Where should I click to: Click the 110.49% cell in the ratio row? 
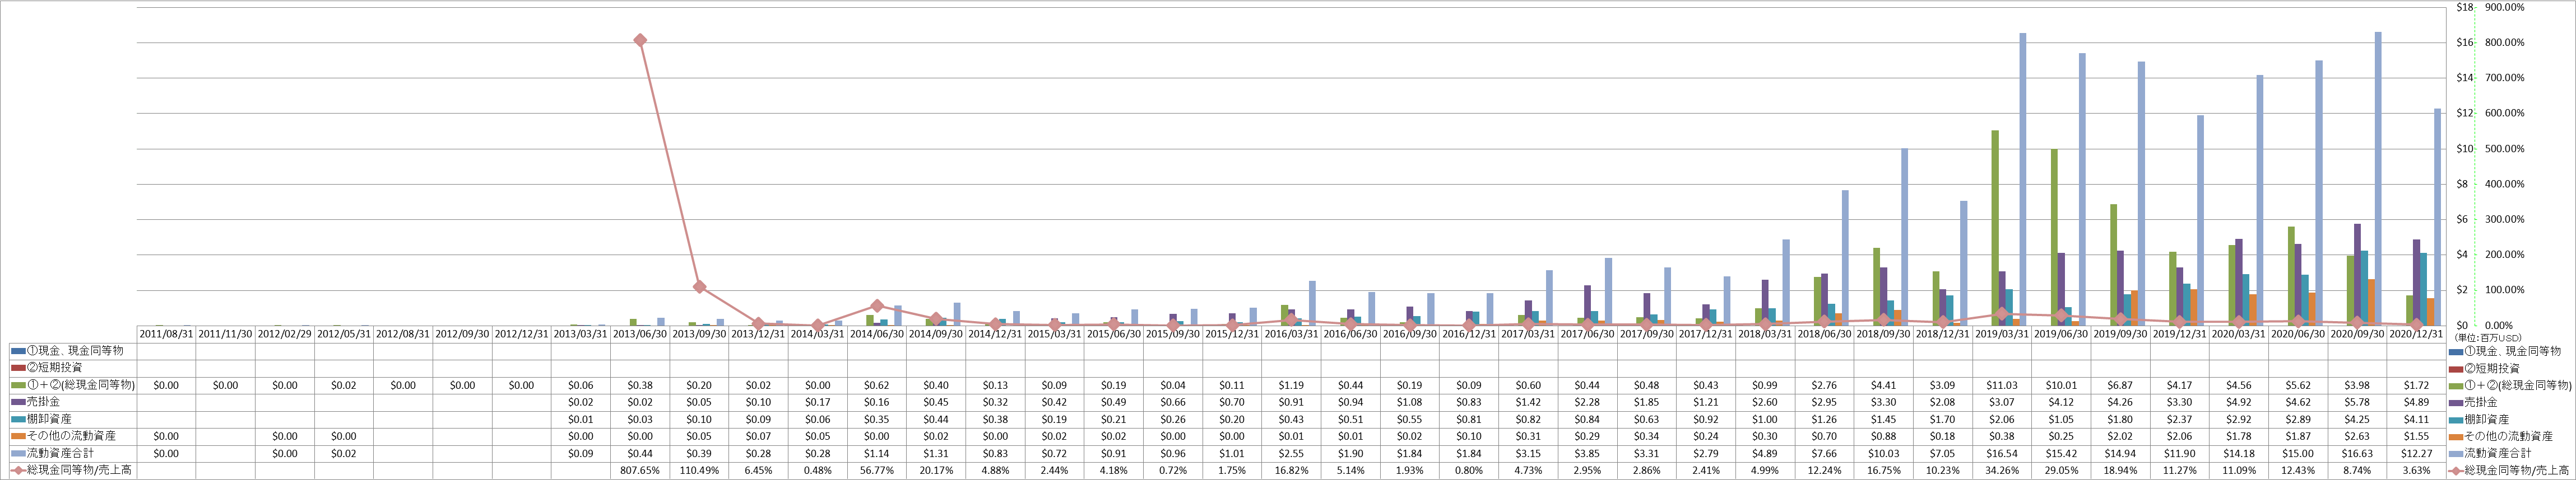point(699,470)
